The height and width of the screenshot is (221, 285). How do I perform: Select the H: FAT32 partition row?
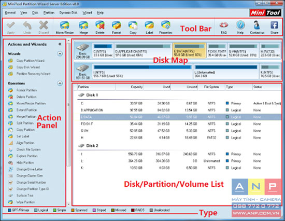[x=180, y=137]
